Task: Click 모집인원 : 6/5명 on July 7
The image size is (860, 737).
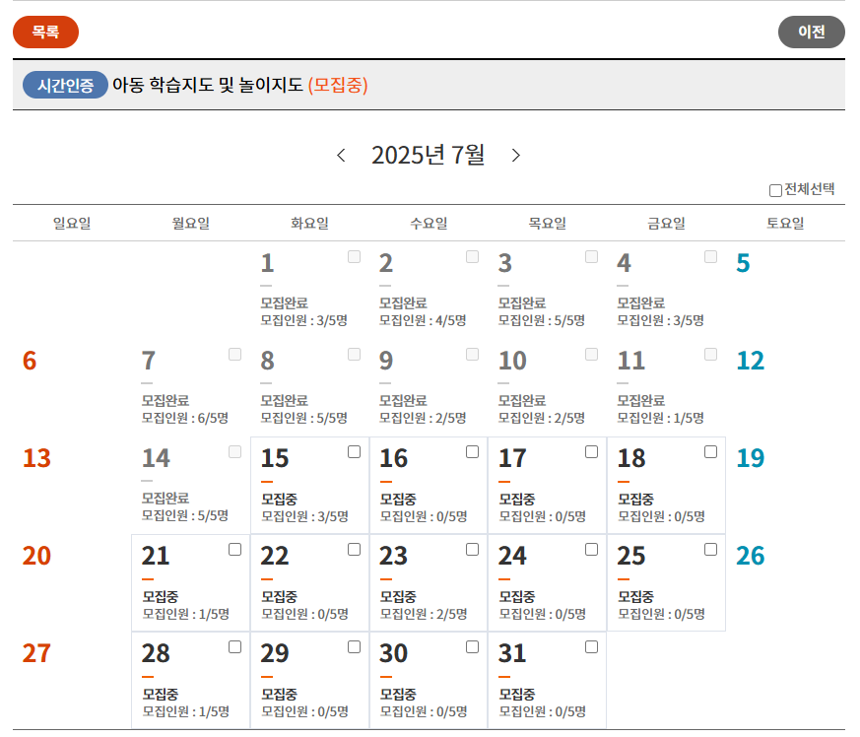Action: coord(185,418)
